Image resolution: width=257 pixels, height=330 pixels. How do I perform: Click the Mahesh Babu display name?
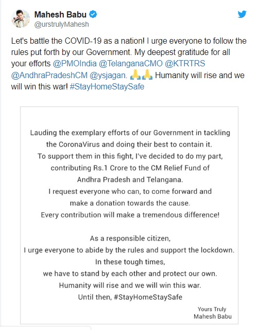60,14
